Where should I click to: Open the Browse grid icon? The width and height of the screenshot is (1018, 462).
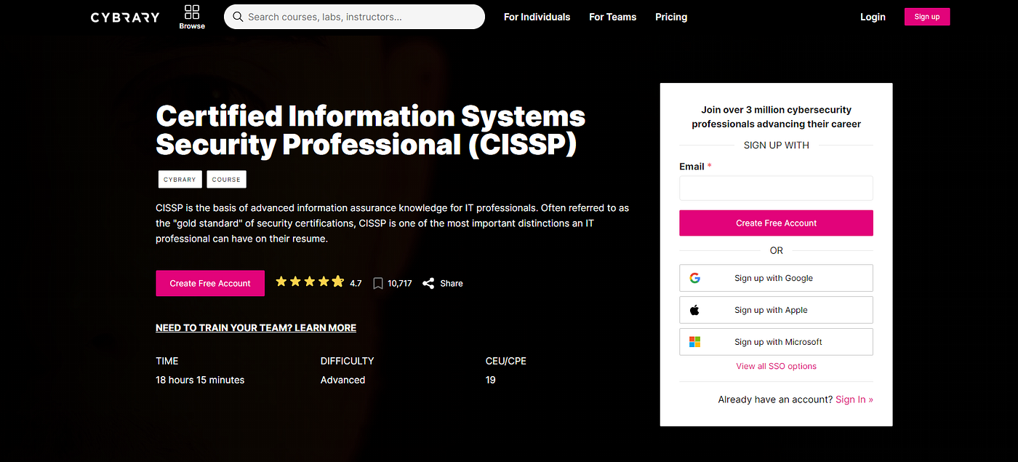click(192, 12)
